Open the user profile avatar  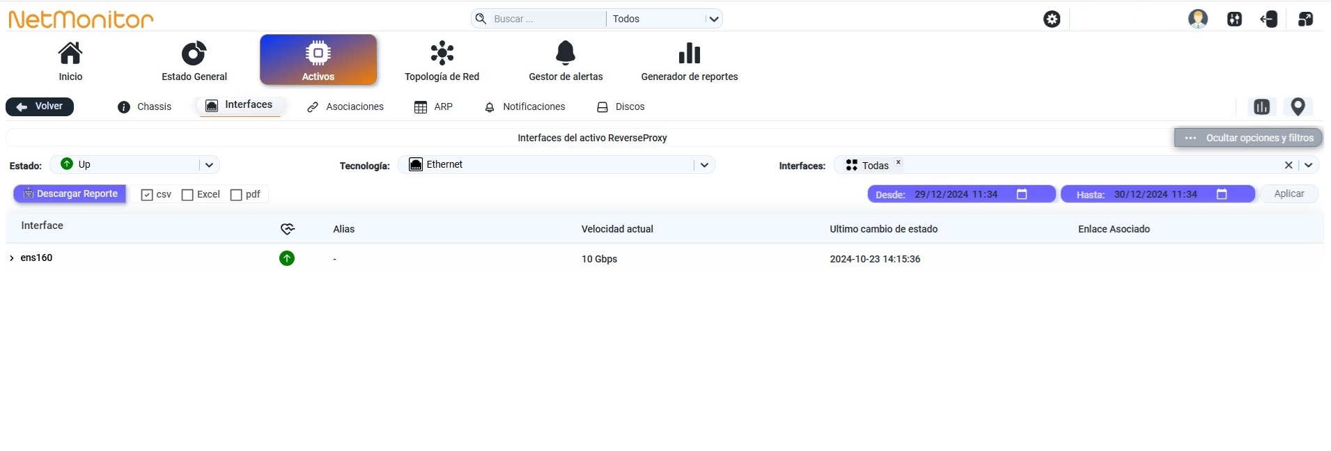point(1198,19)
